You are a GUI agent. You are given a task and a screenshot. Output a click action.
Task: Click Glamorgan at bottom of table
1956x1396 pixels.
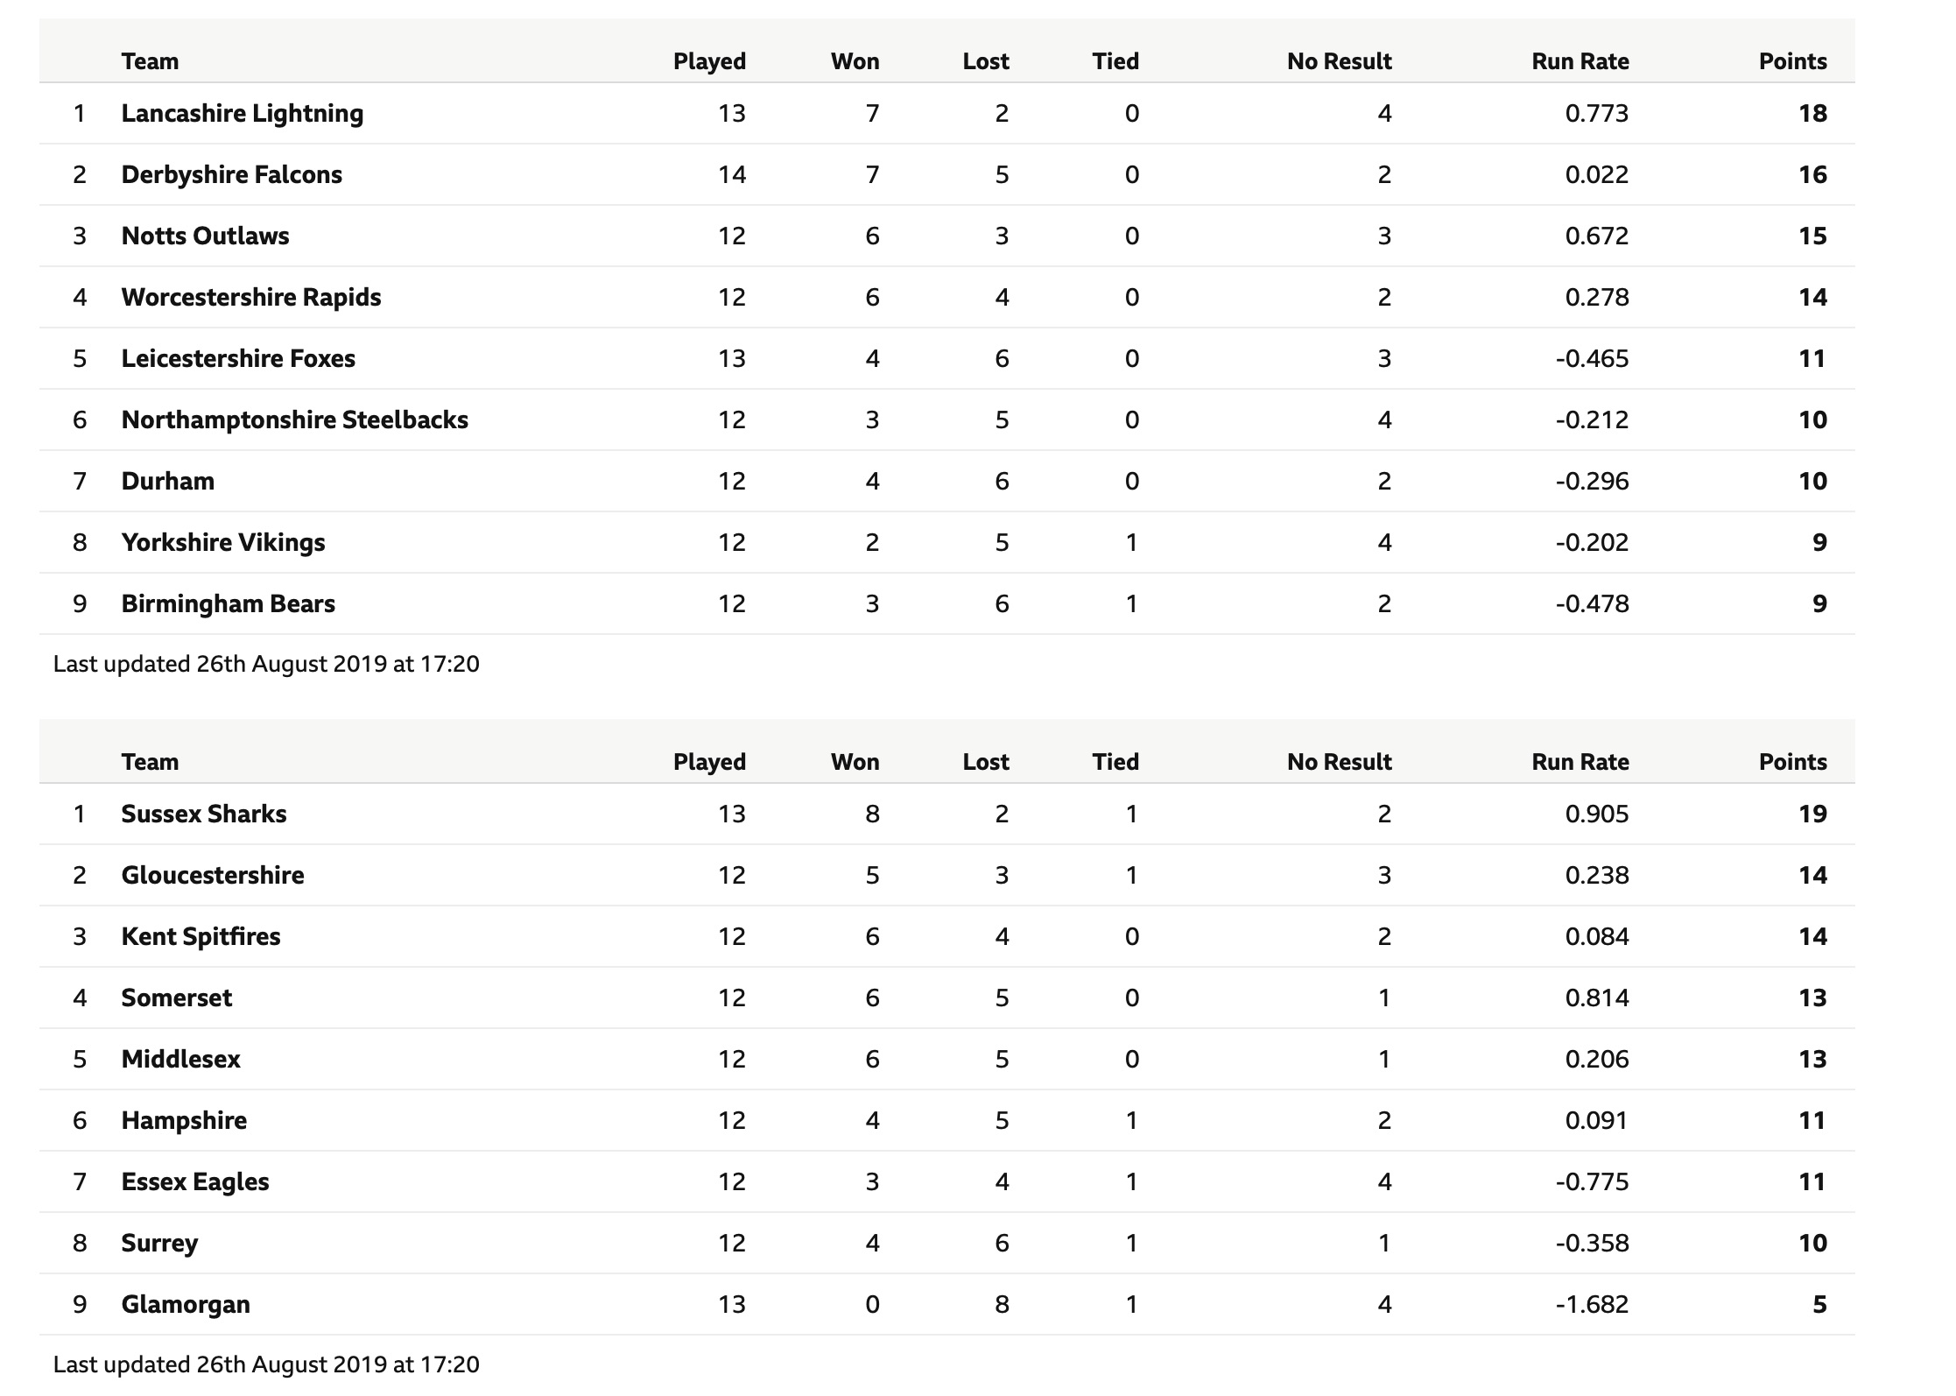(186, 1305)
